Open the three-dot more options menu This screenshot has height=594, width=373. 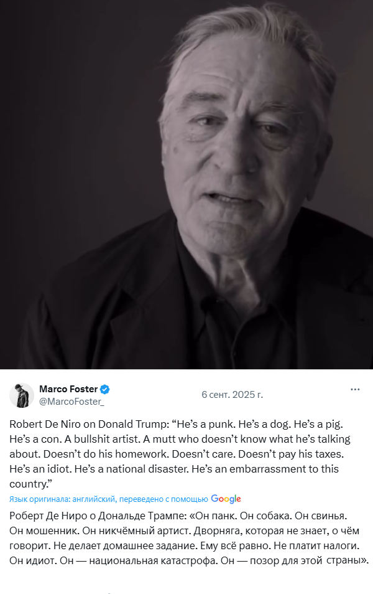coord(355,390)
